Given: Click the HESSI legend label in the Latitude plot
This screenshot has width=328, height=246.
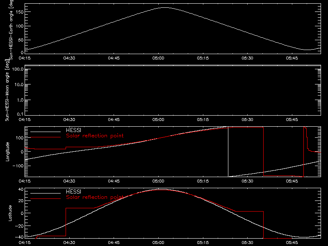Looking at the screenshot, I should (73, 191).
